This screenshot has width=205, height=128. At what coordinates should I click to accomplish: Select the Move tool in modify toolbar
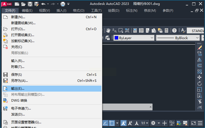199,77
